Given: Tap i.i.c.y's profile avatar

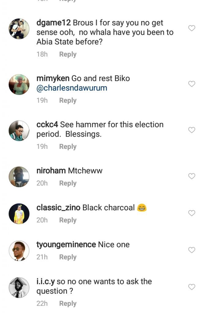Looking at the screenshot, I should click(19, 288).
